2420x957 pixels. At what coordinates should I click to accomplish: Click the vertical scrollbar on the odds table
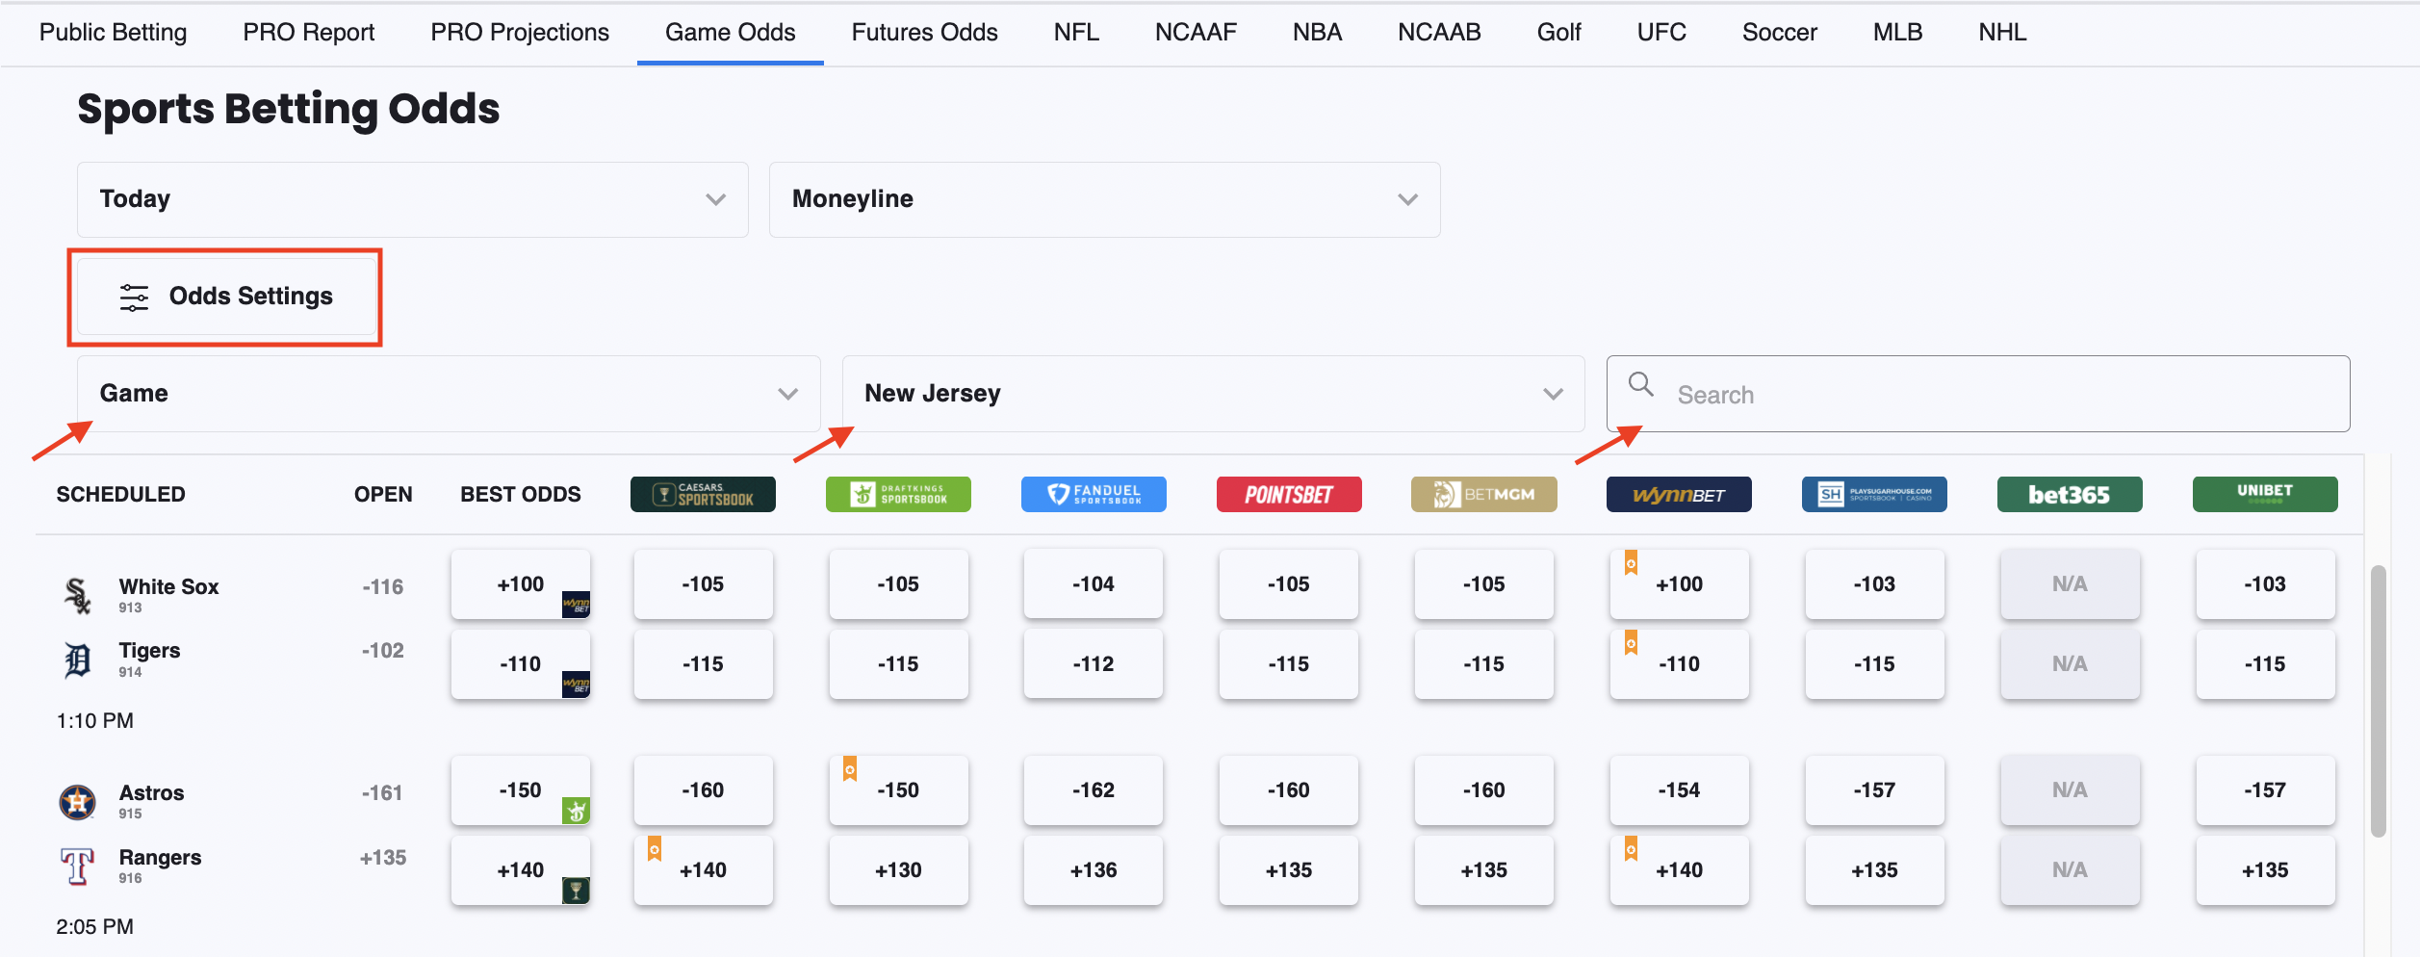[x=2378, y=701]
